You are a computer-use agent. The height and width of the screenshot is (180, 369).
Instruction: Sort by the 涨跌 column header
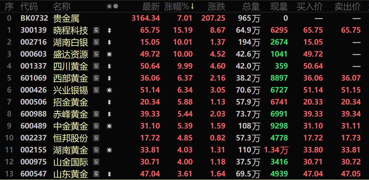tap(217, 7)
